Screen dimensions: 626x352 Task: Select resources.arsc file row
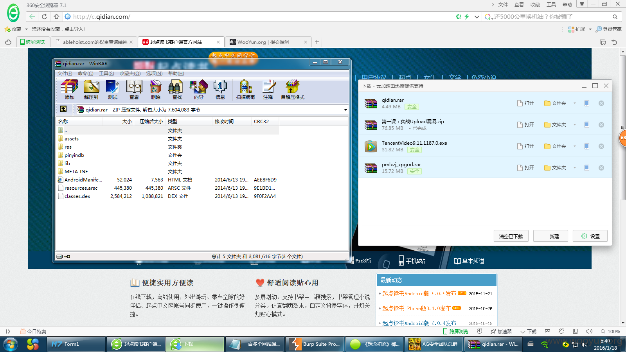coord(167,188)
